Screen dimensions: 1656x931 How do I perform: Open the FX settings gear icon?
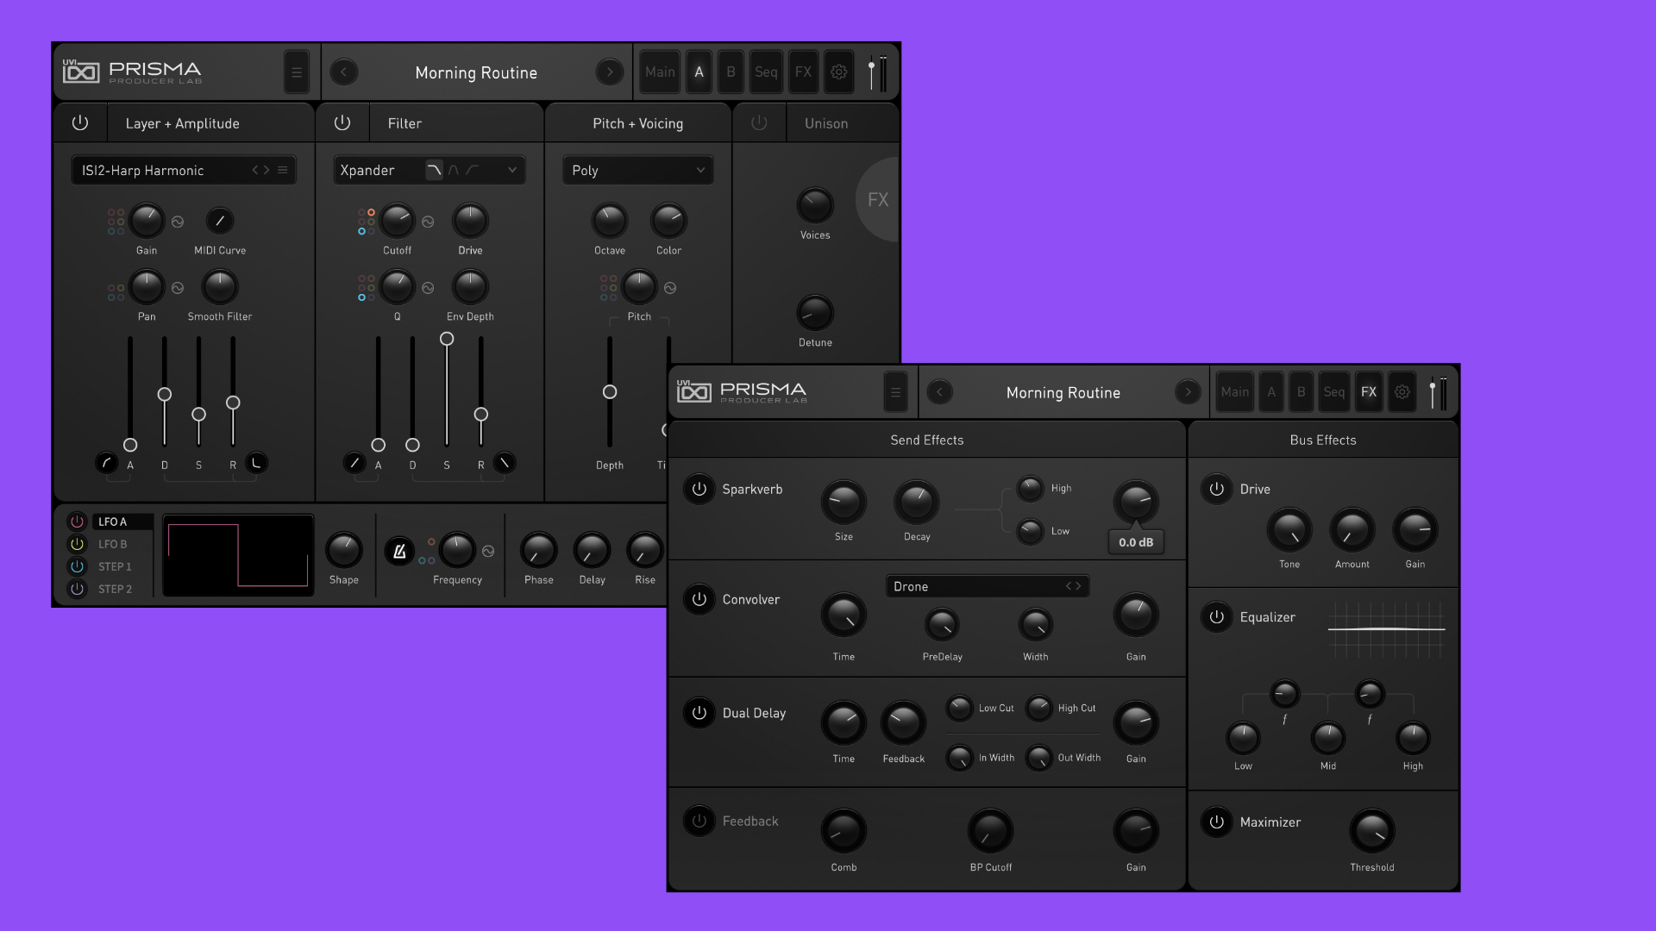coord(838,72)
